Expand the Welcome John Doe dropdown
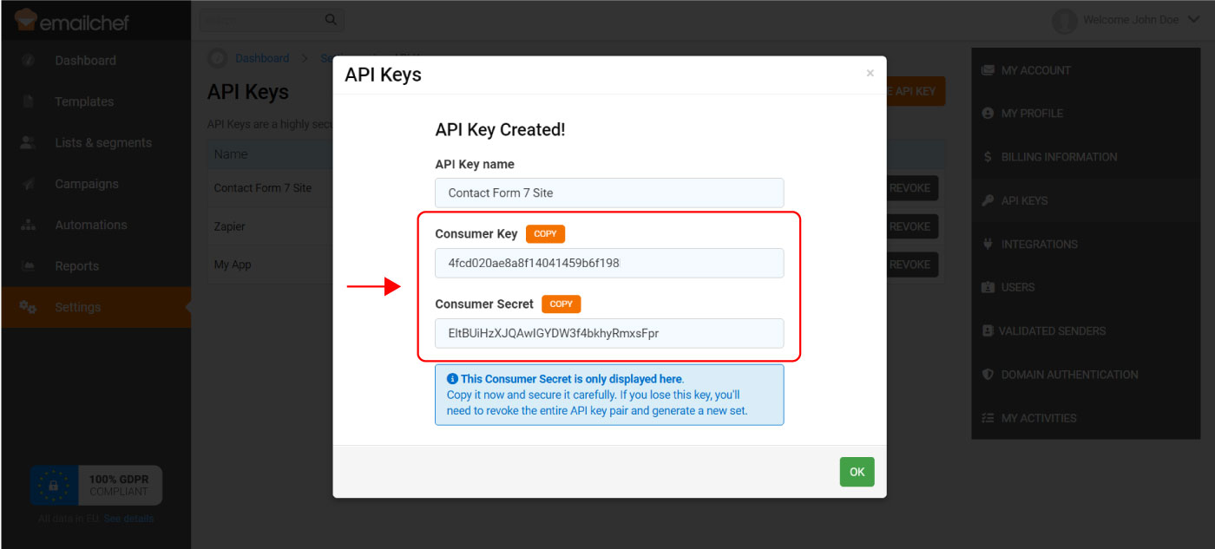Screen dimensions: 1215x549 point(1192,20)
